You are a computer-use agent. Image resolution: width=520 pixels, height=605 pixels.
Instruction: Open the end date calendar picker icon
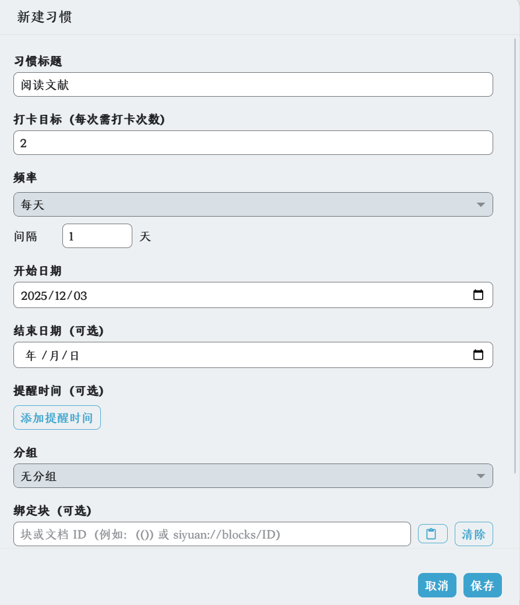point(478,355)
